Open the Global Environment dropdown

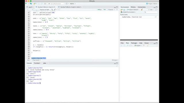[128, 12]
